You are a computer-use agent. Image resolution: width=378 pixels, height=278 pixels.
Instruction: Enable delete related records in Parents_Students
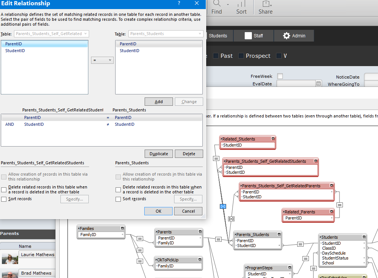click(x=118, y=190)
